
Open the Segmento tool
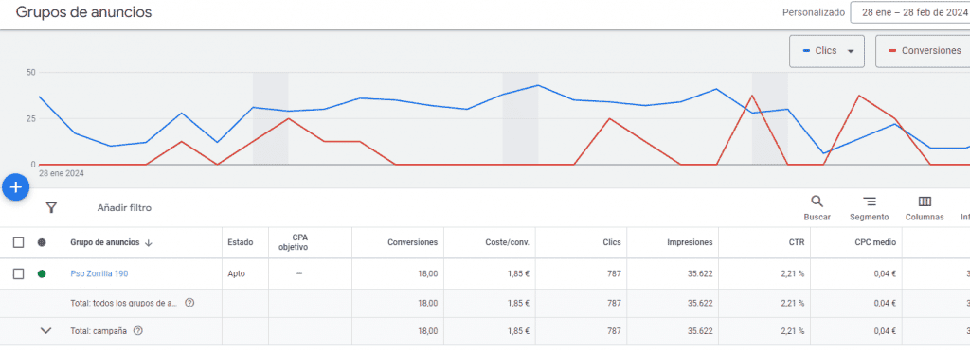pos(870,208)
